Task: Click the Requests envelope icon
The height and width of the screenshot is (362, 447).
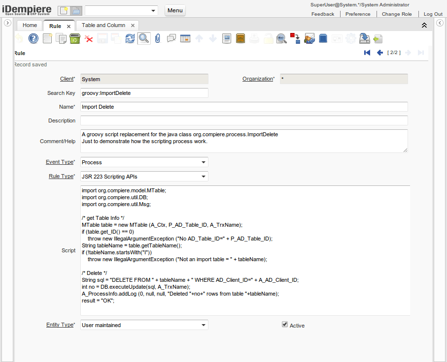Action: 309,38
